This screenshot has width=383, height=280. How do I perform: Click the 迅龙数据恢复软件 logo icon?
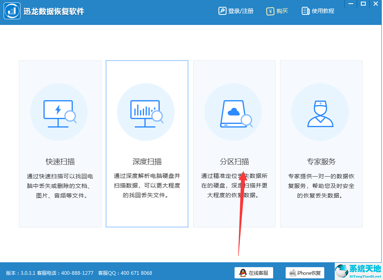[x=12, y=11]
